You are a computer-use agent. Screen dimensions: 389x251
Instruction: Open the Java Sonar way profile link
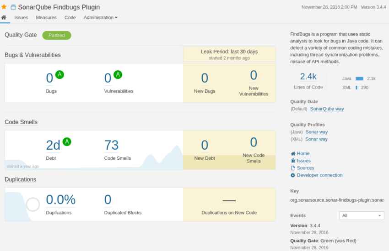tap(317, 132)
